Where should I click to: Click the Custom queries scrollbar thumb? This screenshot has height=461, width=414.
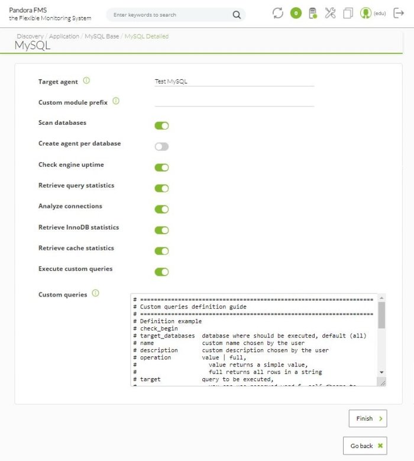point(381,315)
